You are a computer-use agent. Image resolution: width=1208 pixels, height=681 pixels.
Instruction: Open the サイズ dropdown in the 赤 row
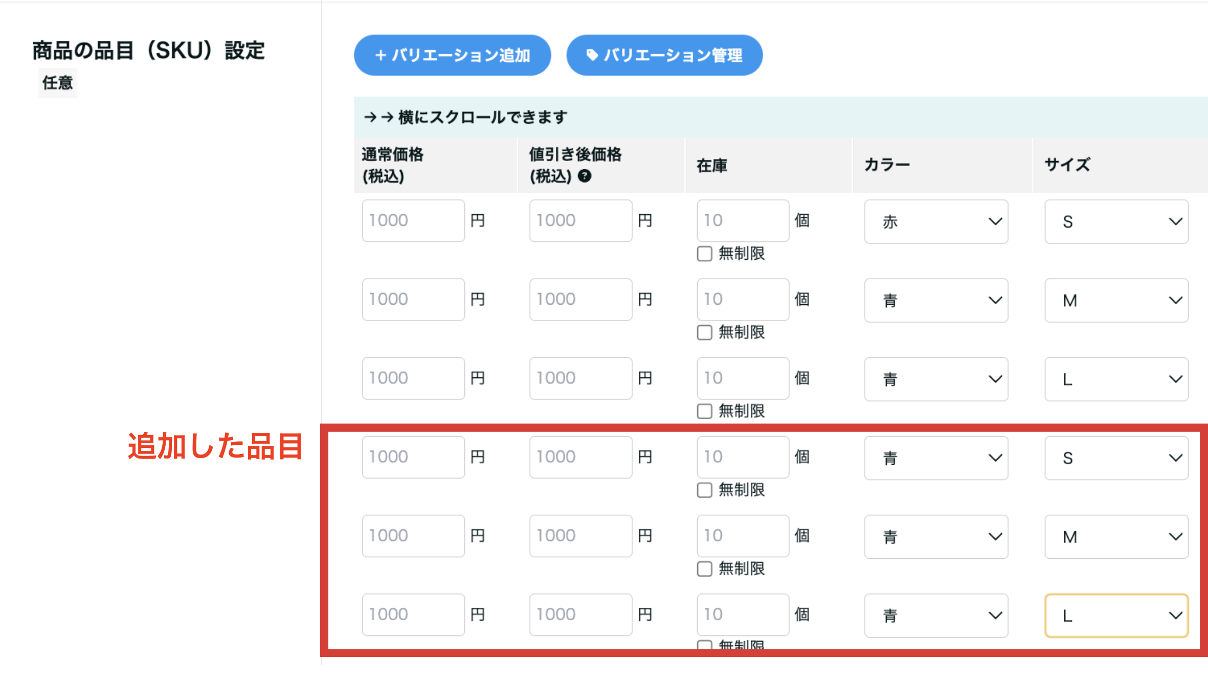tap(1116, 221)
